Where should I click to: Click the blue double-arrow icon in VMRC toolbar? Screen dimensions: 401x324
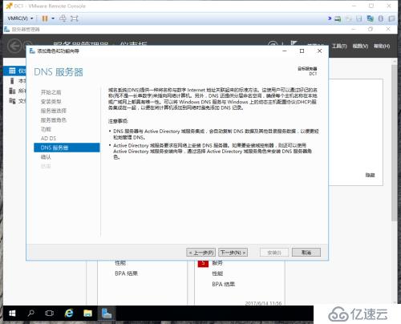pyautogui.click(x=330, y=18)
